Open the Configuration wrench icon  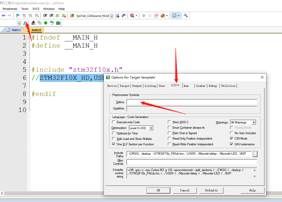(186, 15)
